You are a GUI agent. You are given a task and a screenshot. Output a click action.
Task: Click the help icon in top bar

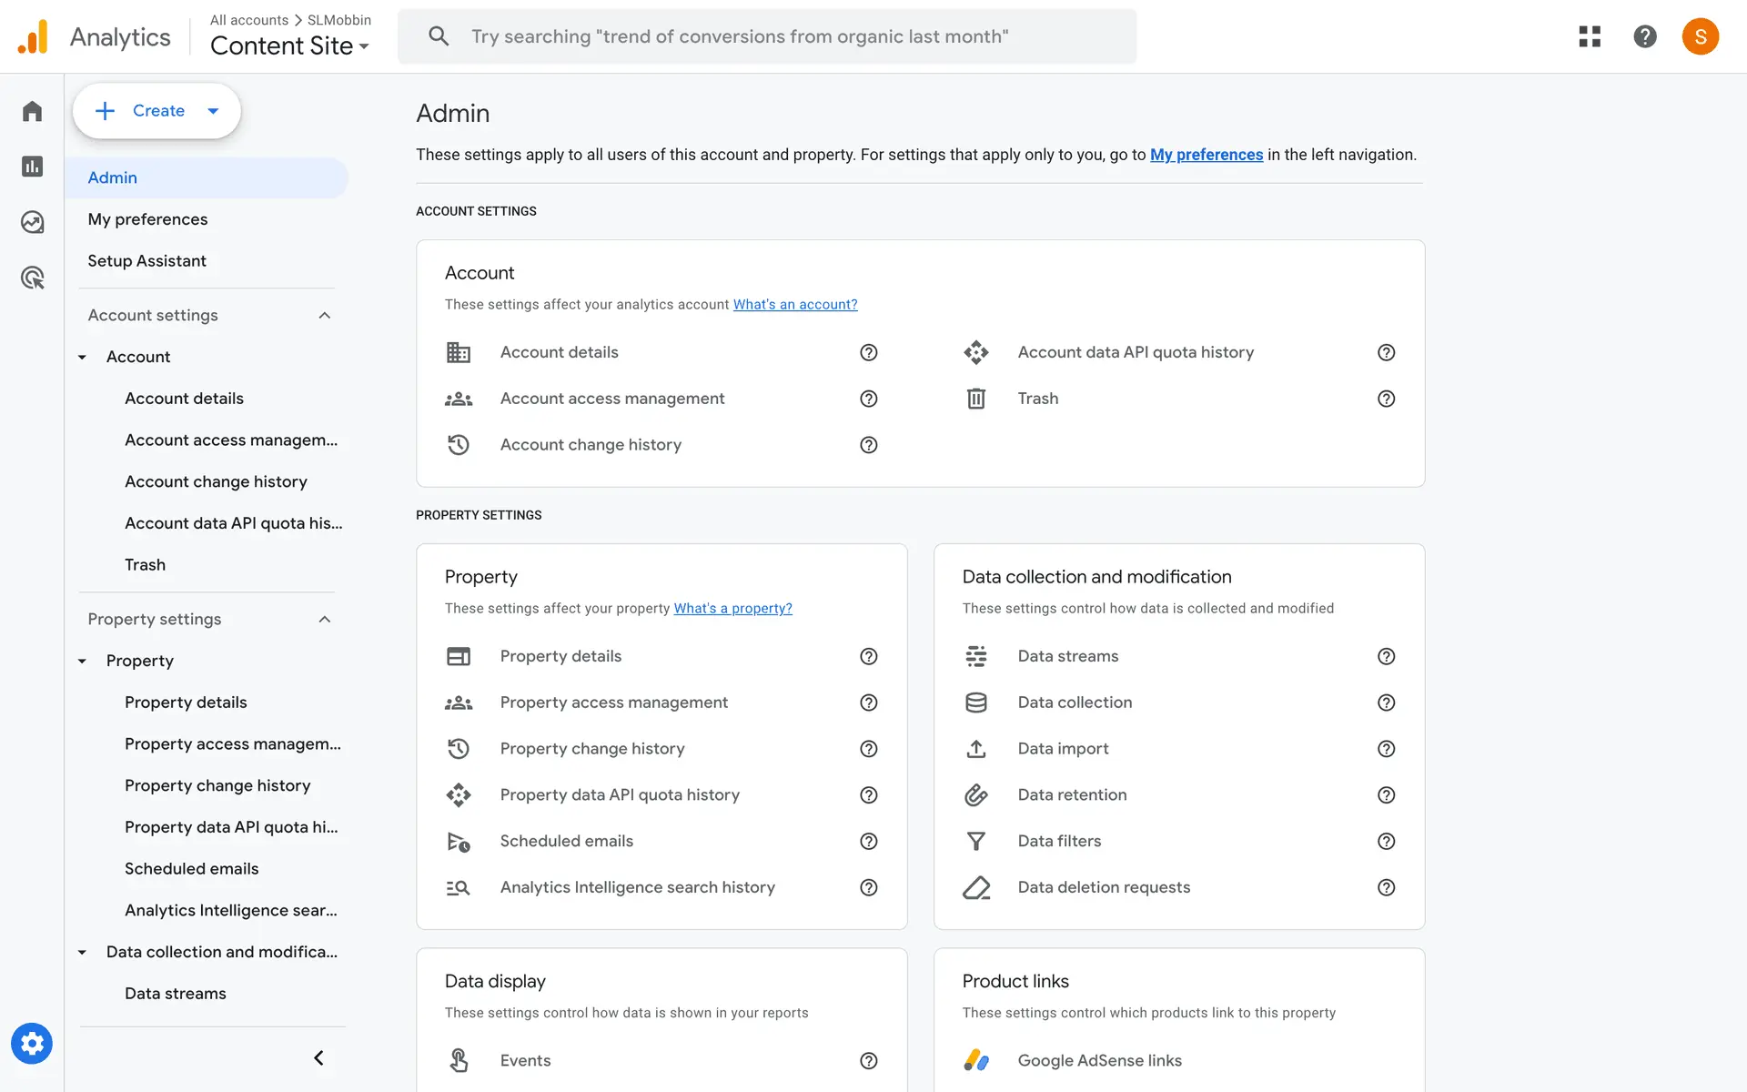1644,36
